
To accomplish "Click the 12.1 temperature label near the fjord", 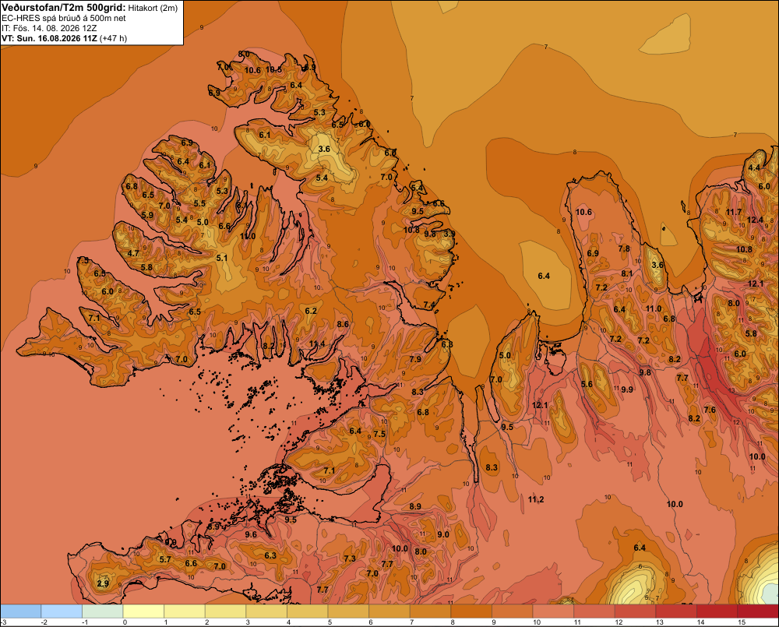I will [540, 405].
